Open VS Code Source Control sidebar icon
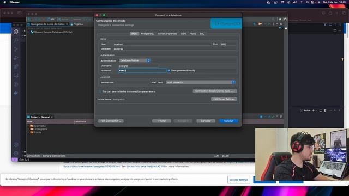The width and height of the screenshot is (349, 196). (16, 49)
